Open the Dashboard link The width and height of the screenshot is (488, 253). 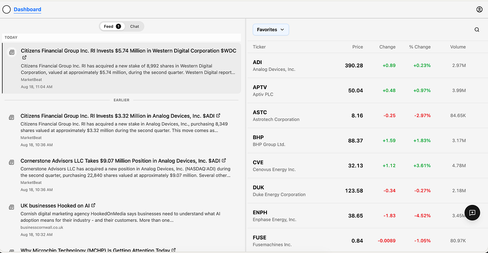(x=27, y=9)
